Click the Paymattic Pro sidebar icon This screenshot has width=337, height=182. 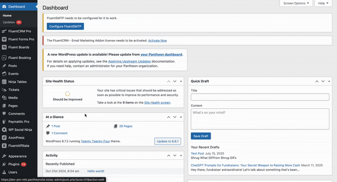[x=4, y=121]
